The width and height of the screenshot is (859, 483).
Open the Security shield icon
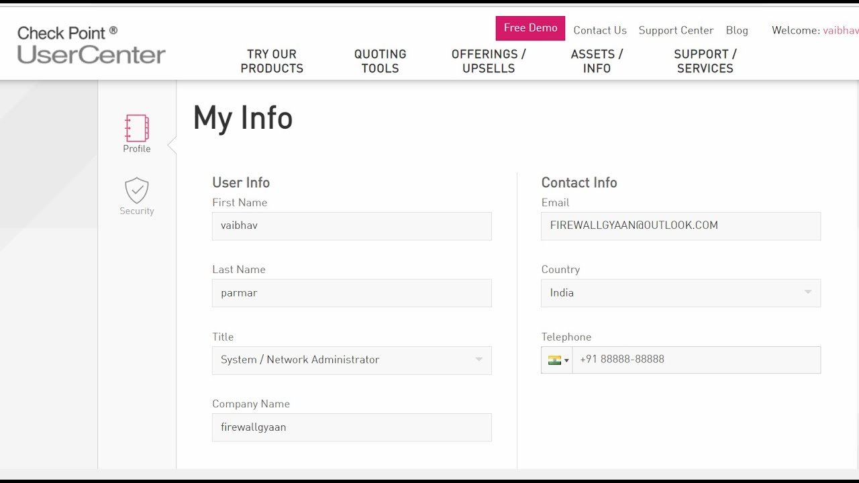pos(137,191)
